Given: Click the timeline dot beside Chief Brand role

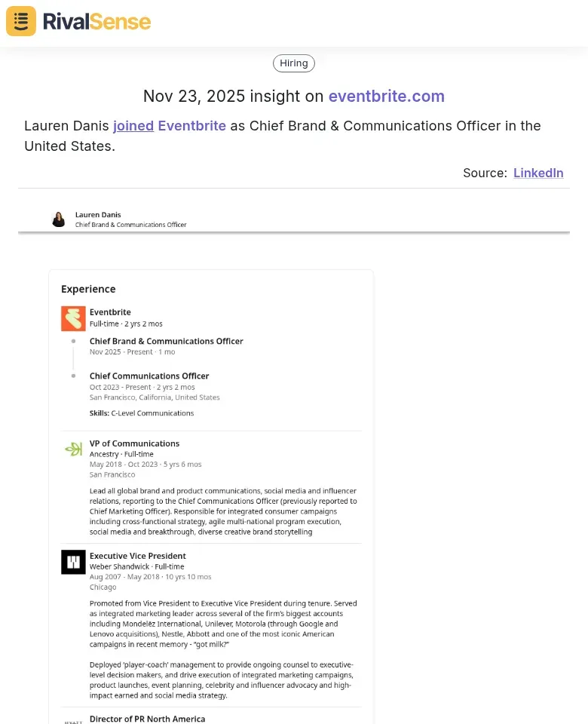Looking at the screenshot, I should pyautogui.click(x=73, y=342).
